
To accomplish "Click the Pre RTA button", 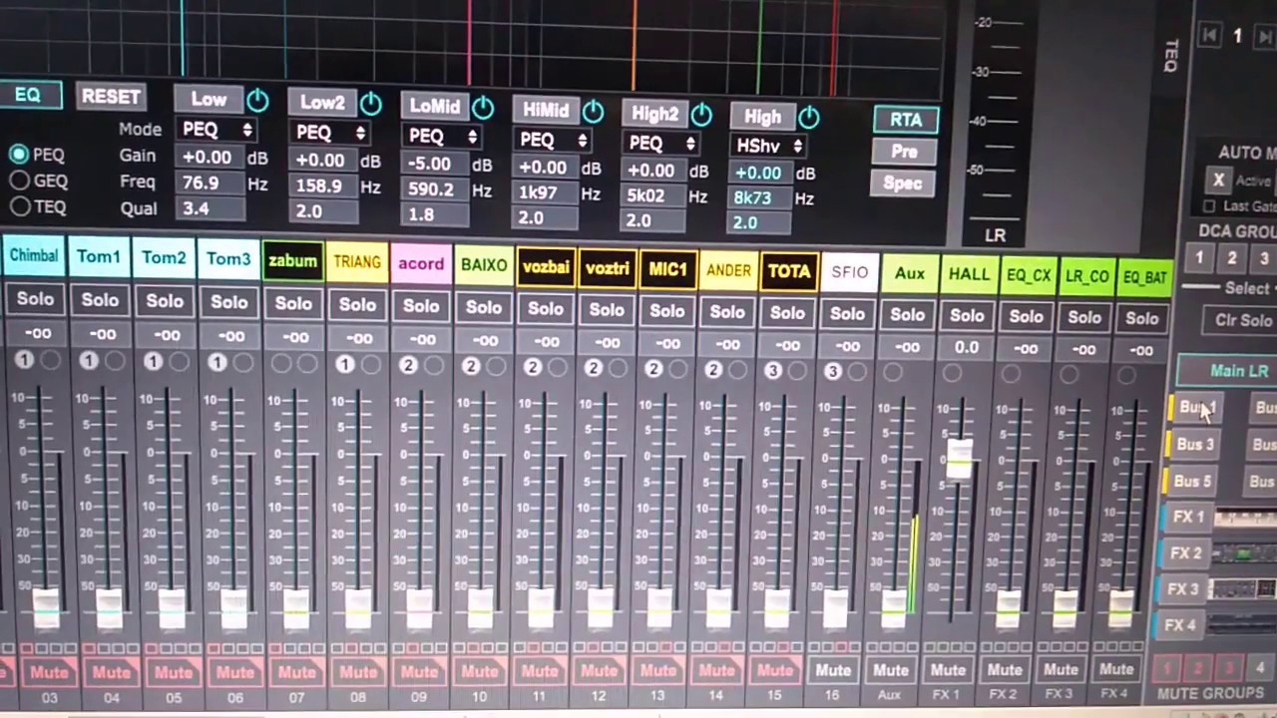I will [x=904, y=152].
